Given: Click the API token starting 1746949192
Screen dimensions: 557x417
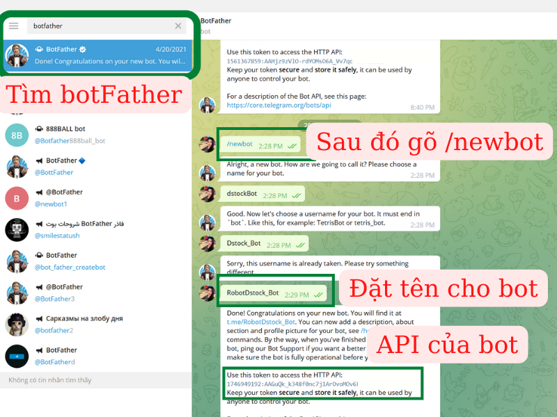Looking at the screenshot, I should (x=292, y=384).
